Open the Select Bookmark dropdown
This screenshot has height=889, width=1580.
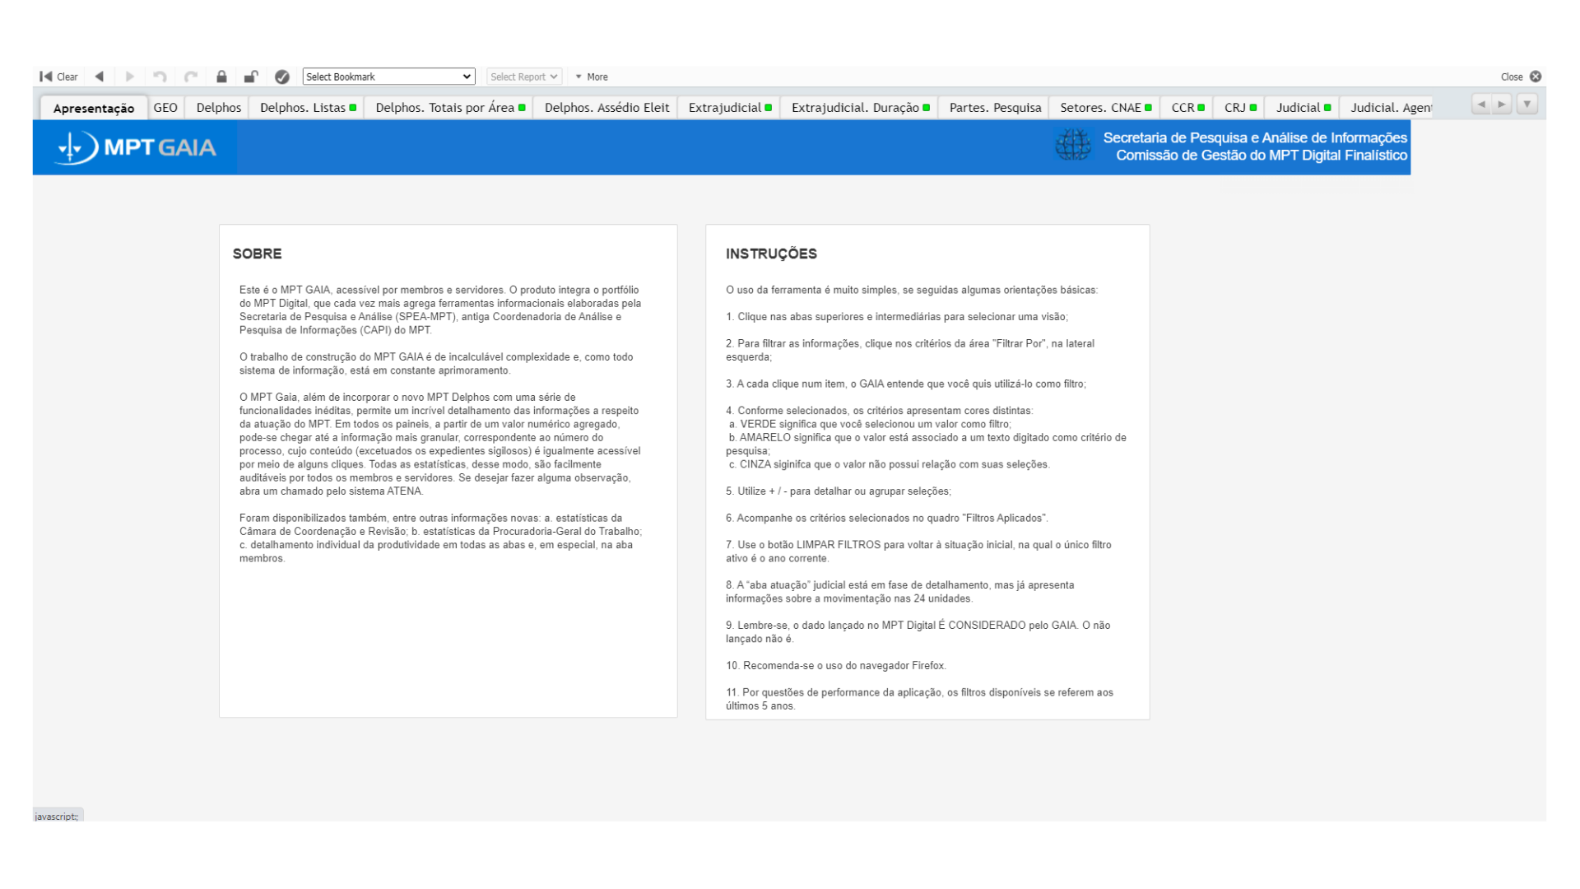pos(388,77)
